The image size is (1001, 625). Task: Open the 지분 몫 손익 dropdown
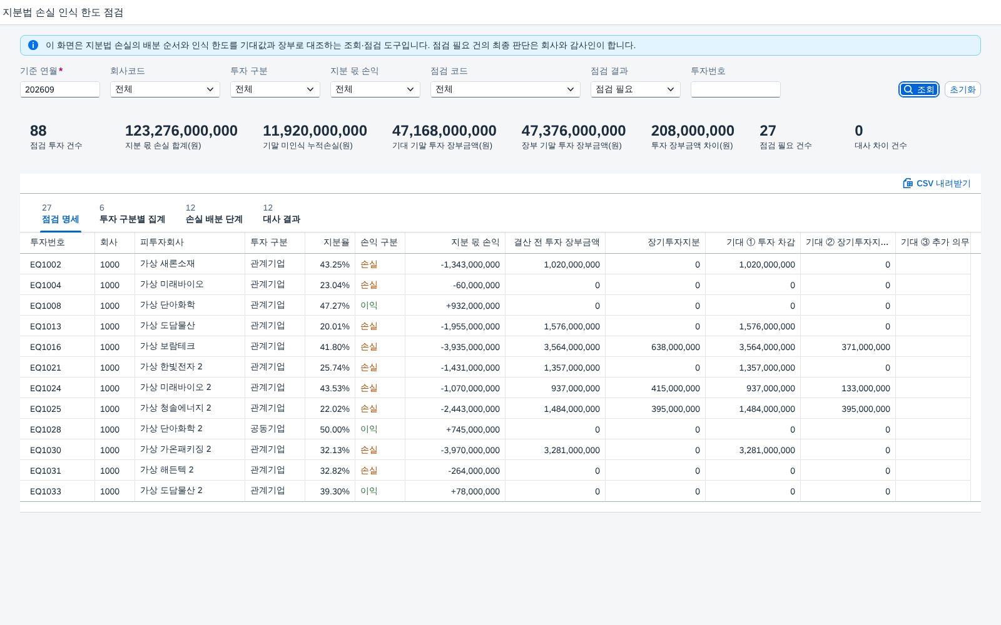click(375, 89)
